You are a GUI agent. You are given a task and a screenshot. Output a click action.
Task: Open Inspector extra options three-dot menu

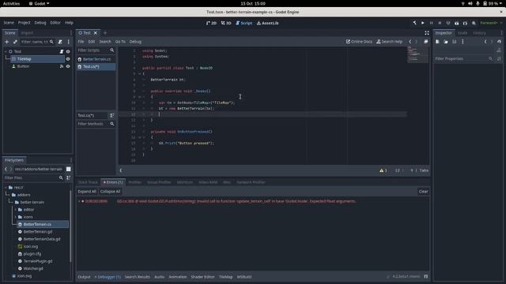tap(463, 42)
